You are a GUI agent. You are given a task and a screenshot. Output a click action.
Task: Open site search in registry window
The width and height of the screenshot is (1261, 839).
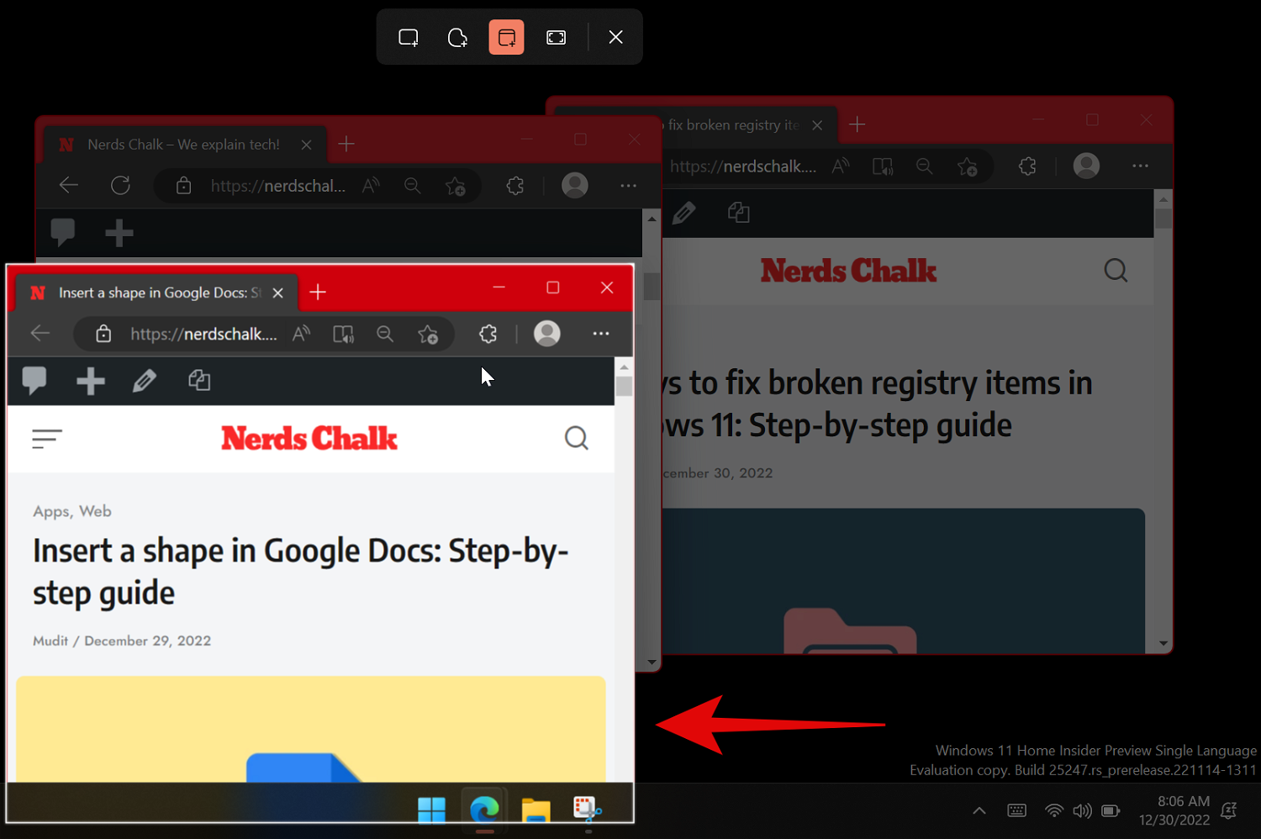(1116, 271)
